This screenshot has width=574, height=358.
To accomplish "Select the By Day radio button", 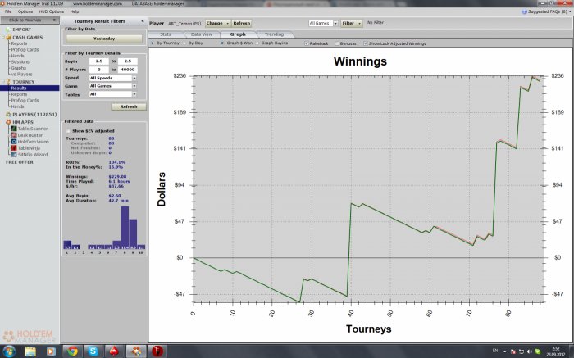I will pos(184,43).
